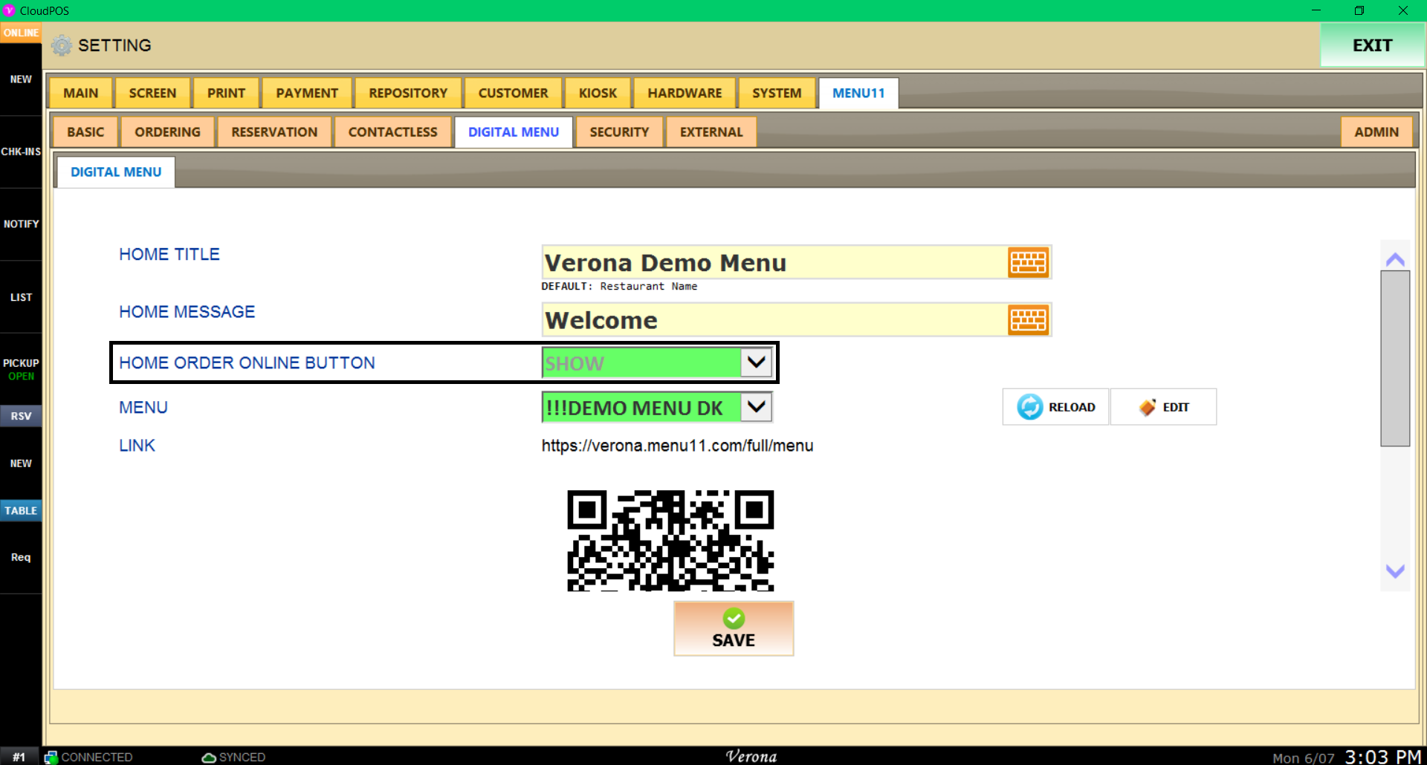Open CHK-INS from the sidebar
This screenshot has width=1427, height=765.
[x=21, y=152]
